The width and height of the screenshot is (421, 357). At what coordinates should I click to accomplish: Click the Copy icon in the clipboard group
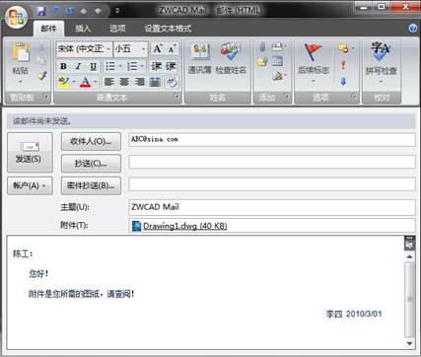pos(41,61)
